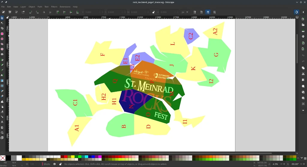Open the Edit menu
Screen dimensions: 307x167
9,7
